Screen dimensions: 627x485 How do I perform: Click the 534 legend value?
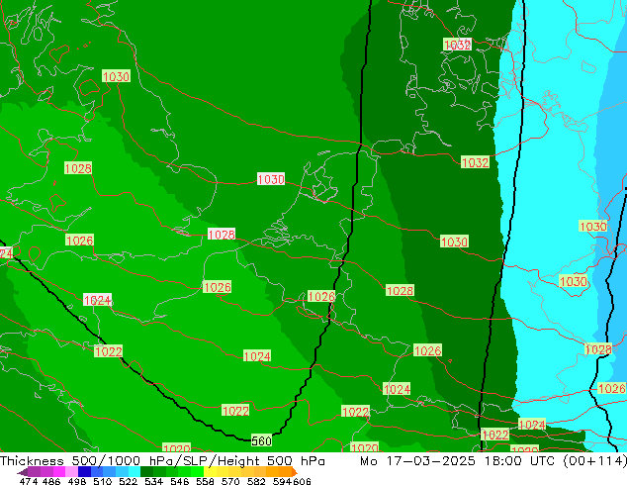[x=153, y=481]
